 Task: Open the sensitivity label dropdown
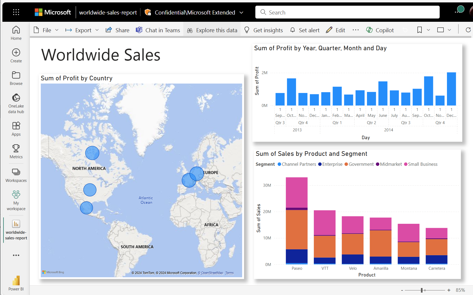pyautogui.click(x=241, y=12)
